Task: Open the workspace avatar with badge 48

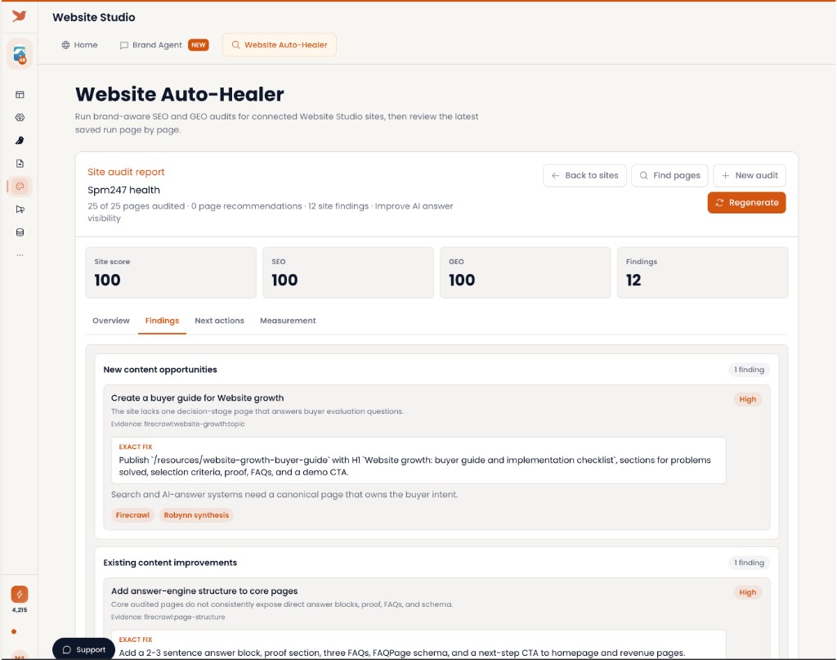Action: 20,55
